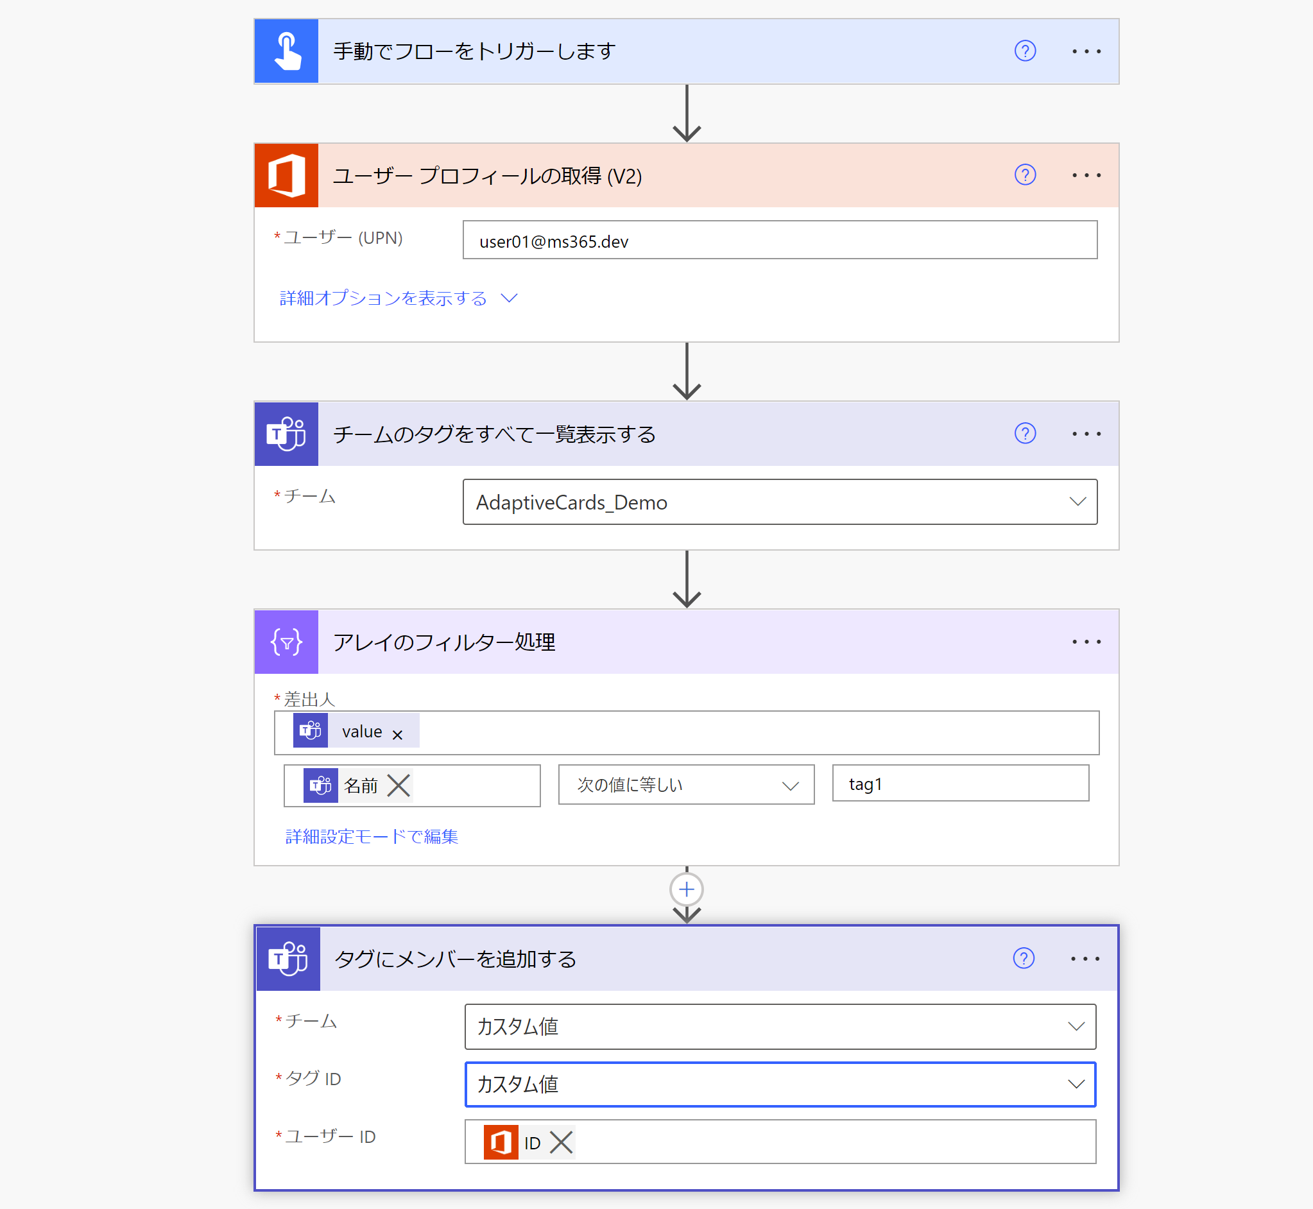The height and width of the screenshot is (1209, 1313).
Task: Remove ID token from ユーザー ID field
Action: click(x=561, y=1142)
